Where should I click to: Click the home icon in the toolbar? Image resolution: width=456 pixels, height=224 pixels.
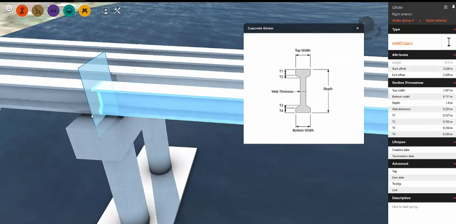tap(9, 8)
